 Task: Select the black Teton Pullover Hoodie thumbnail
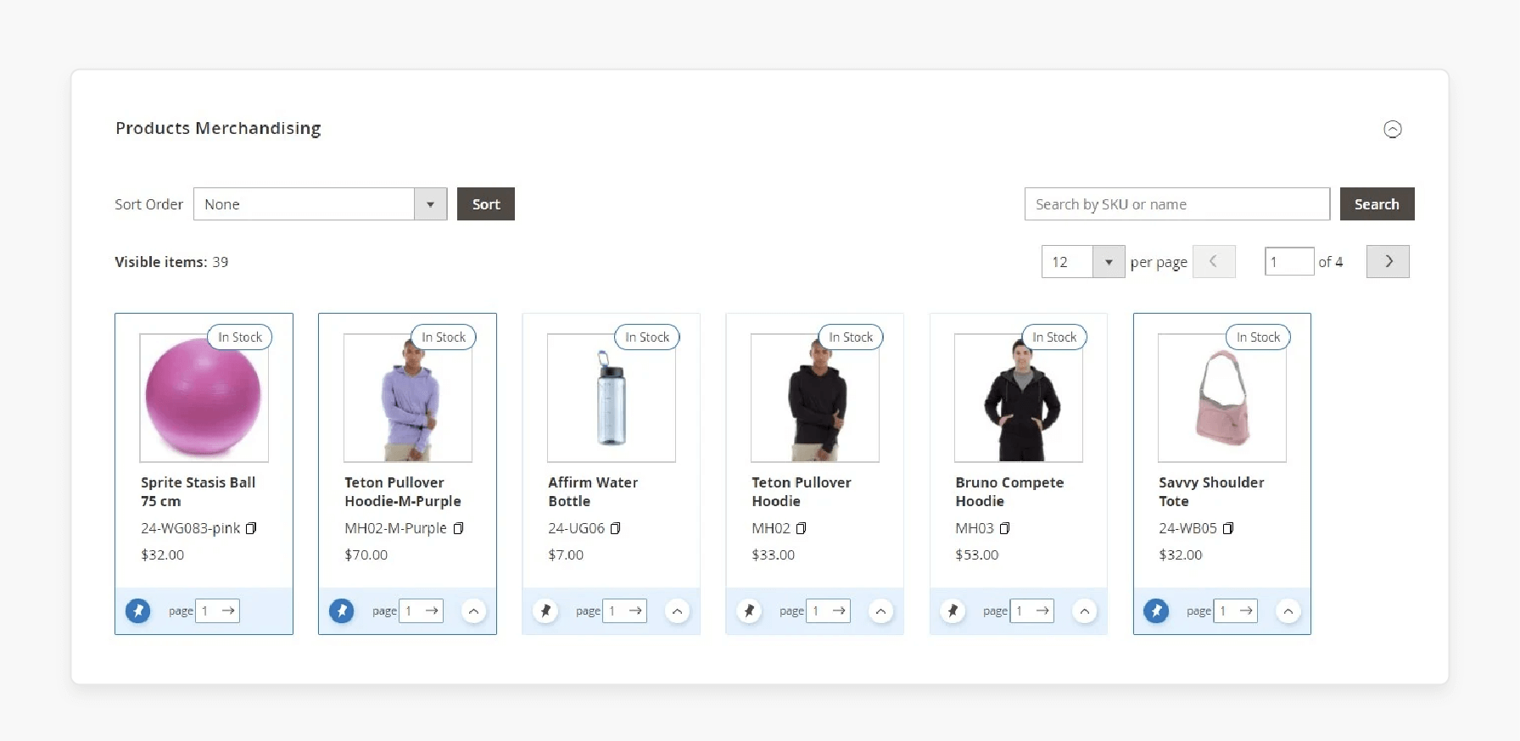(815, 398)
